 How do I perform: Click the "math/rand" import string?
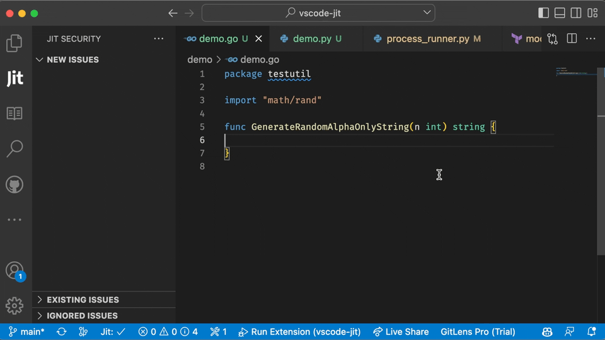click(x=292, y=100)
